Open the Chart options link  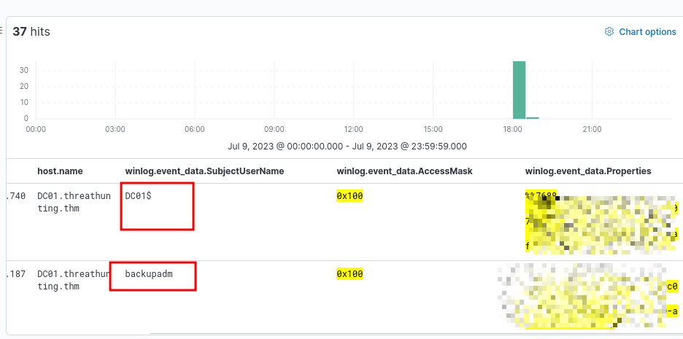tap(647, 32)
